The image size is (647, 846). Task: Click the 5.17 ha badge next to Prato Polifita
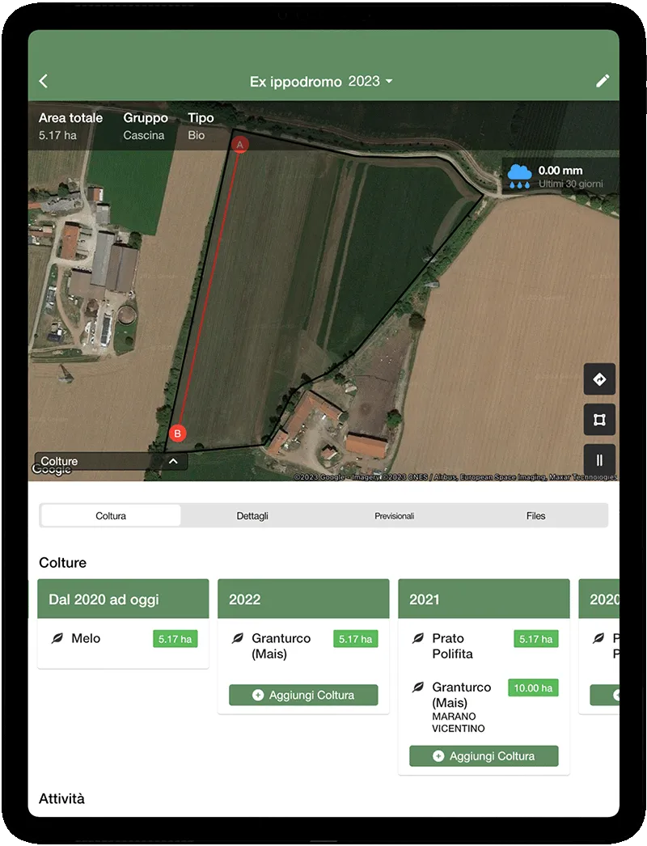(x=536, y=639)
